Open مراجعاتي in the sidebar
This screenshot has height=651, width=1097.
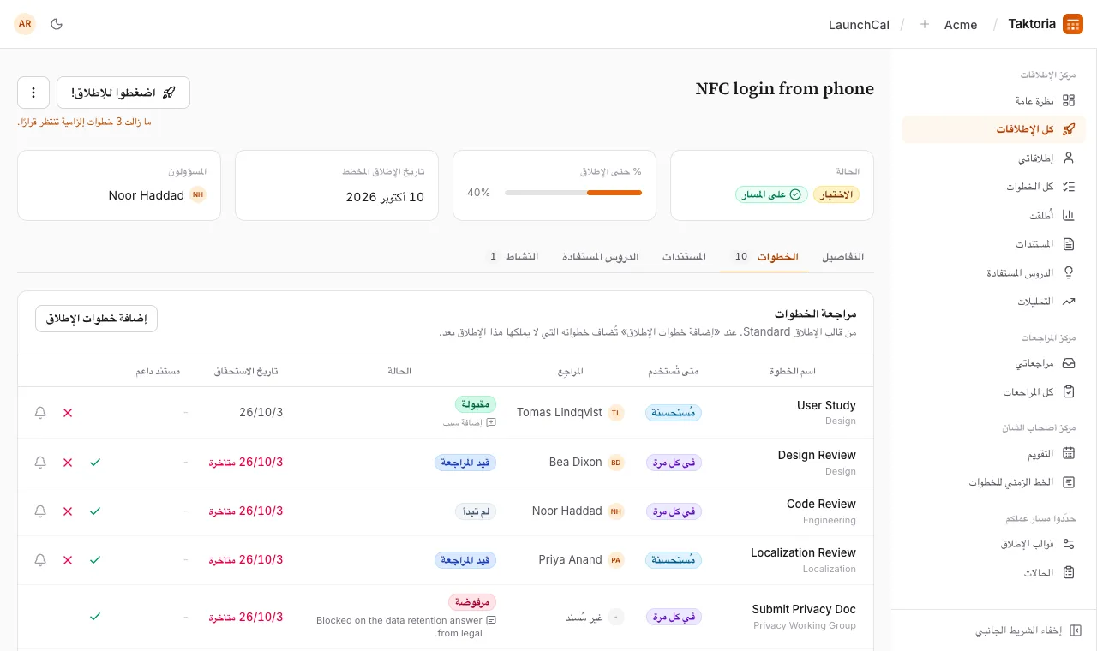[x=993, y=363]
